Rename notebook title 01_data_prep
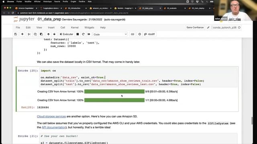This screenshot has width=257, height=144. point(49,19)
